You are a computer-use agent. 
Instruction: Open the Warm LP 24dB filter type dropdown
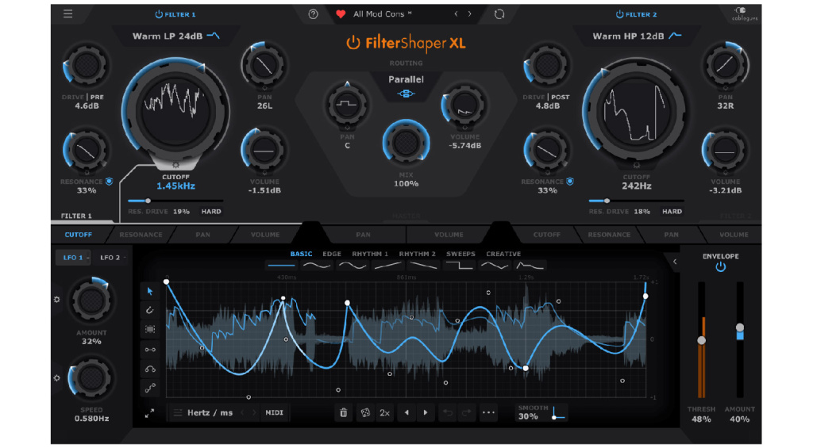point(175,36)
